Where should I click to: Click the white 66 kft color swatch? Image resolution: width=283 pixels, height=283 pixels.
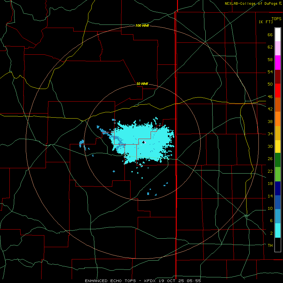(x=278, y=35)
